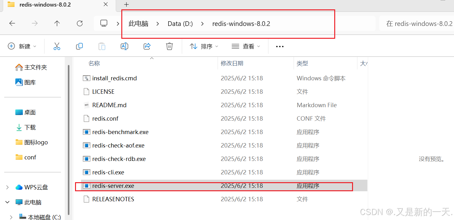The height and width of the screenshot is (220, 454).
Task: Open 主文件夹 in the sidebar
Action: click(x=31, y=67)
